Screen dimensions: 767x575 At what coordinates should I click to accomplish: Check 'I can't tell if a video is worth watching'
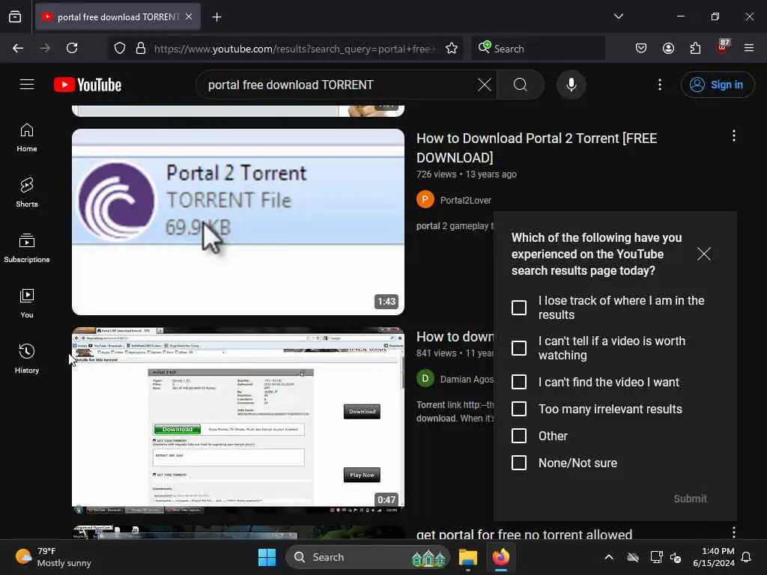pos(519,348)
